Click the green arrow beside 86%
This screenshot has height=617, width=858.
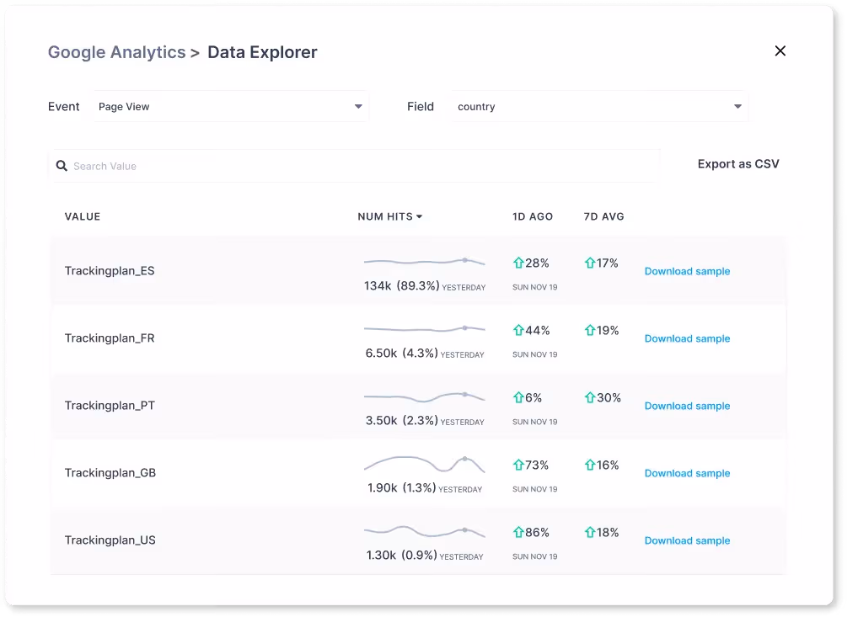518,532
